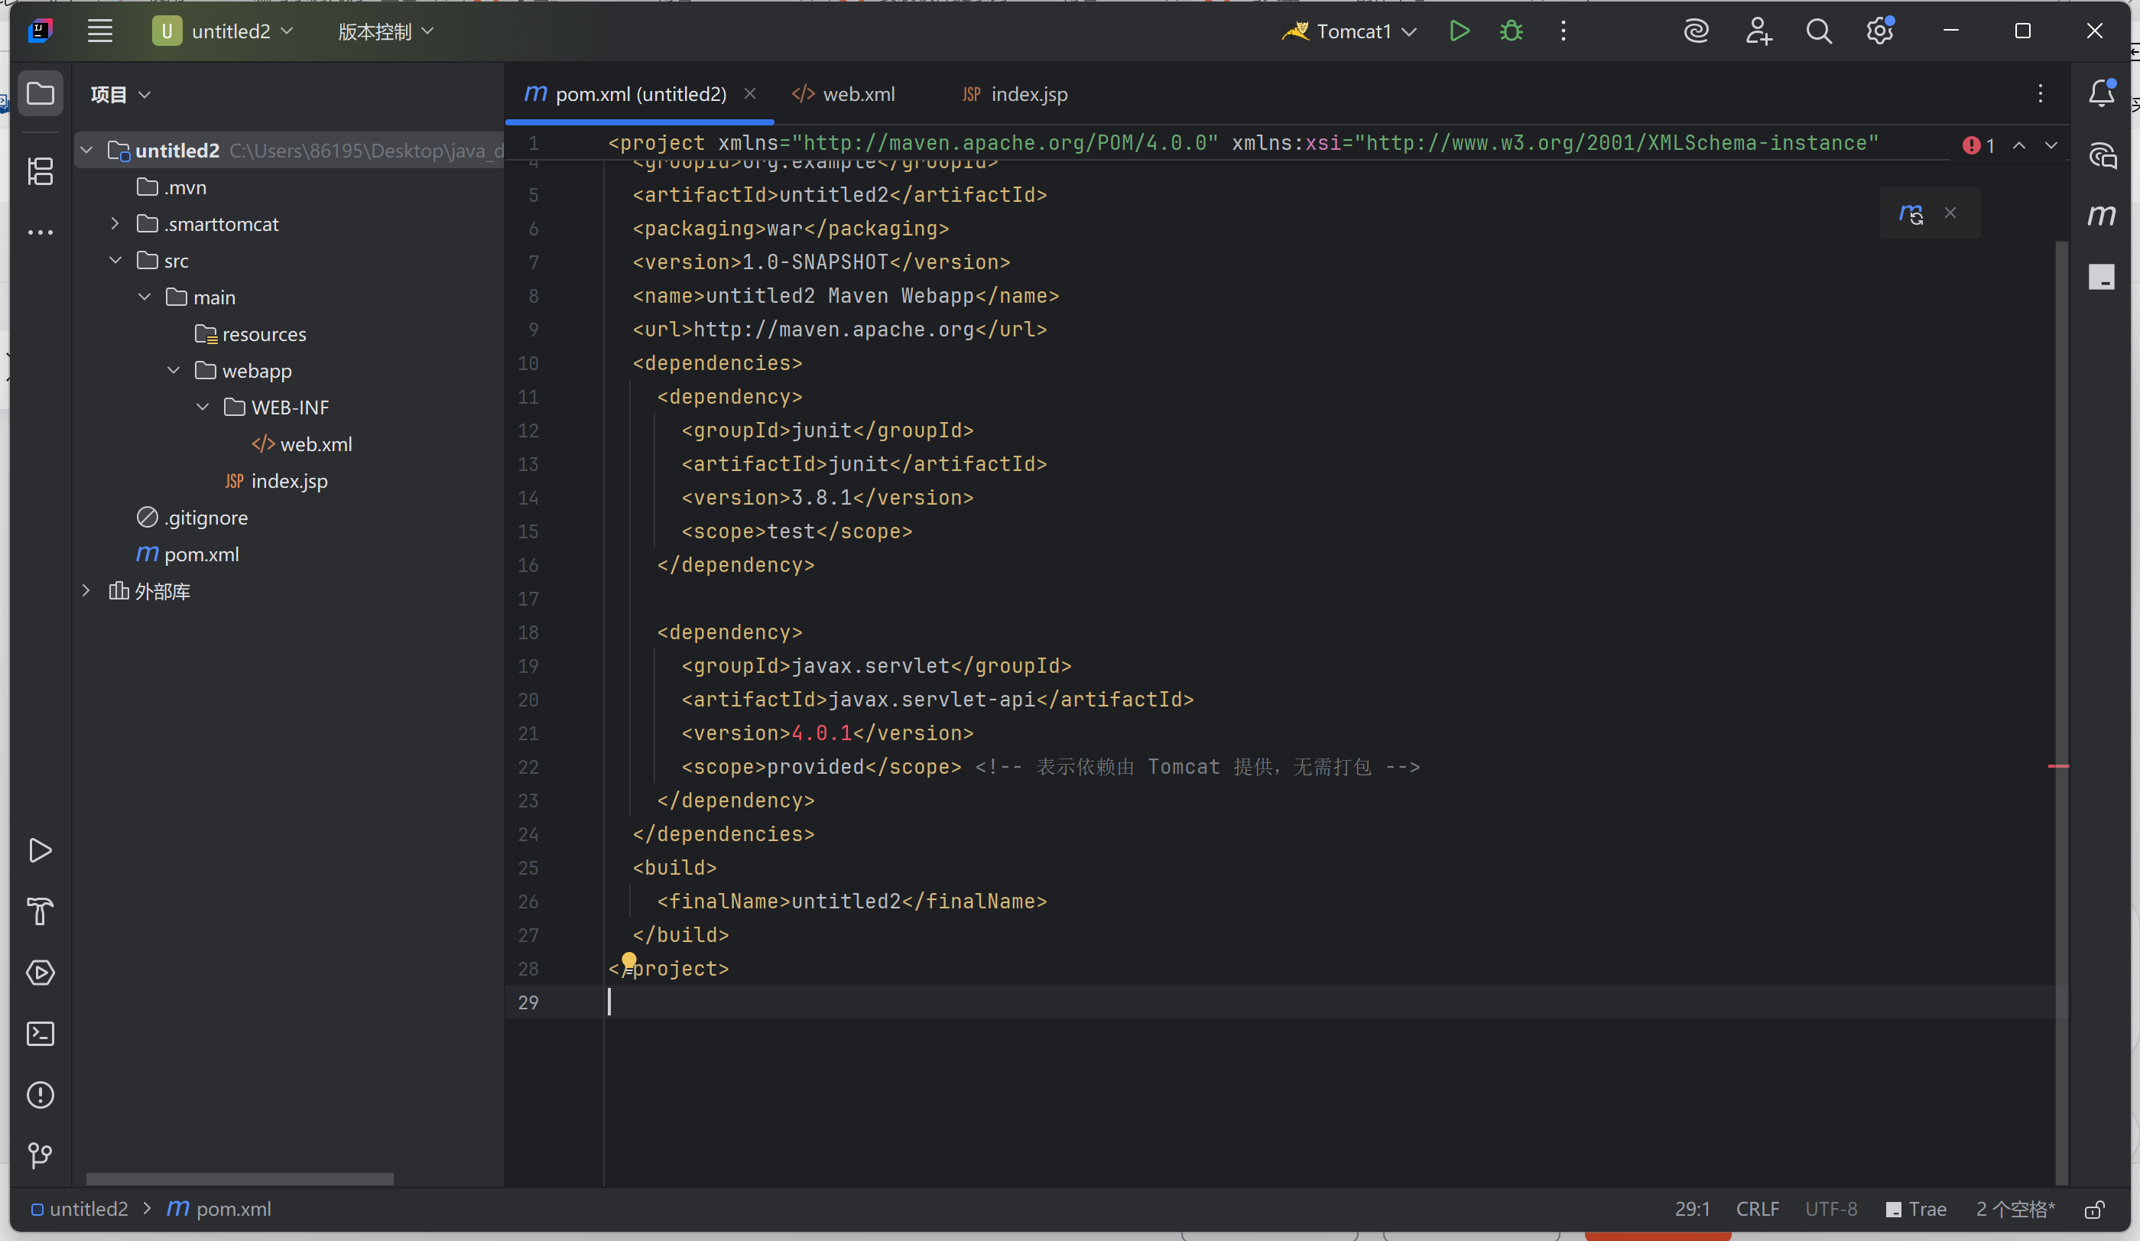Collapse the untitled2 root node
Screen dimensions: 2140x1241
click(86, 151)
